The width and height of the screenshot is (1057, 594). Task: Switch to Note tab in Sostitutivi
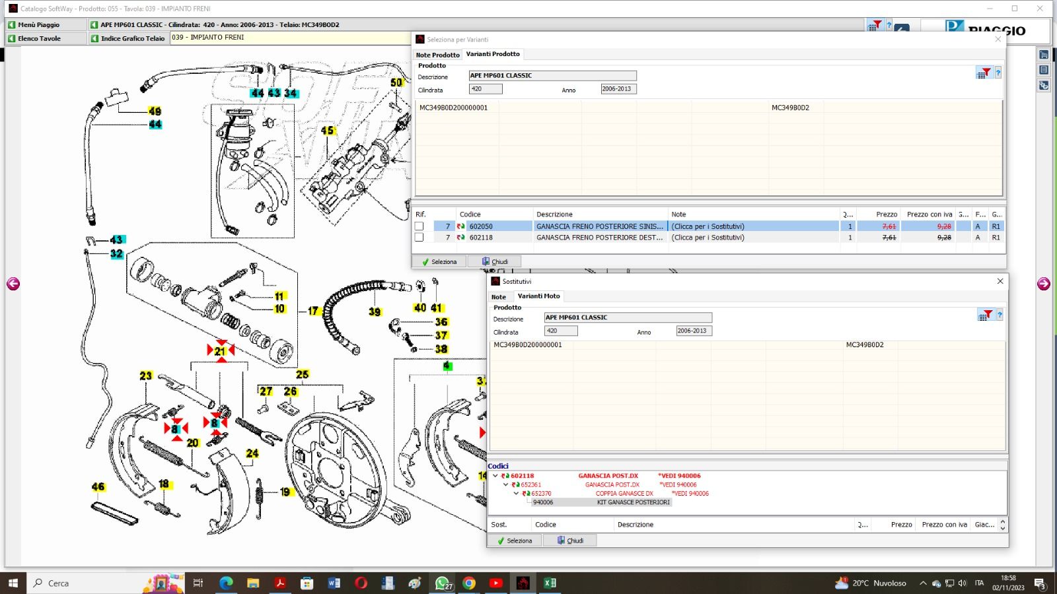(499, 297)
